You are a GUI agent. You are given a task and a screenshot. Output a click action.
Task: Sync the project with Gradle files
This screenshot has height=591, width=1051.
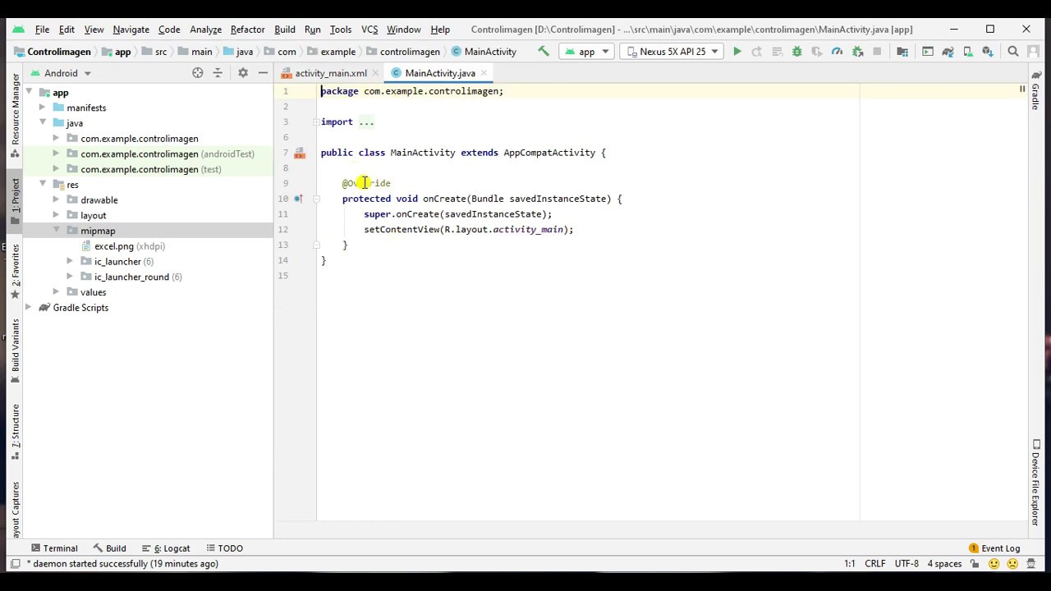948,51
